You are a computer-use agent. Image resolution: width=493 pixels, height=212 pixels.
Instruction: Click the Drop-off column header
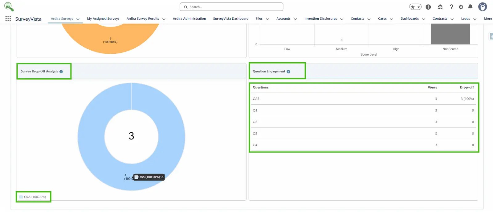tap(467, 87)
